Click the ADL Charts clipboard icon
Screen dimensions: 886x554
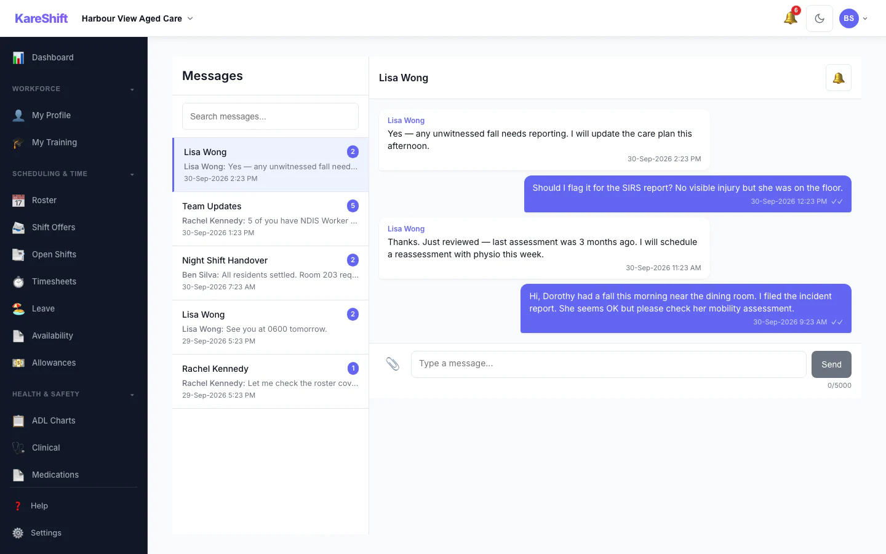click(18, 421)
